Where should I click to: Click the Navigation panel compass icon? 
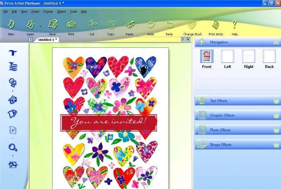[x=202, y=42]
